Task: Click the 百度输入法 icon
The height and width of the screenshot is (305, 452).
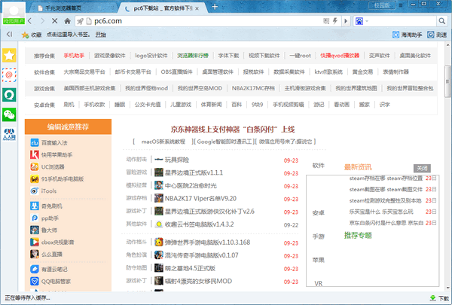Action: click(x=35, y=142)
